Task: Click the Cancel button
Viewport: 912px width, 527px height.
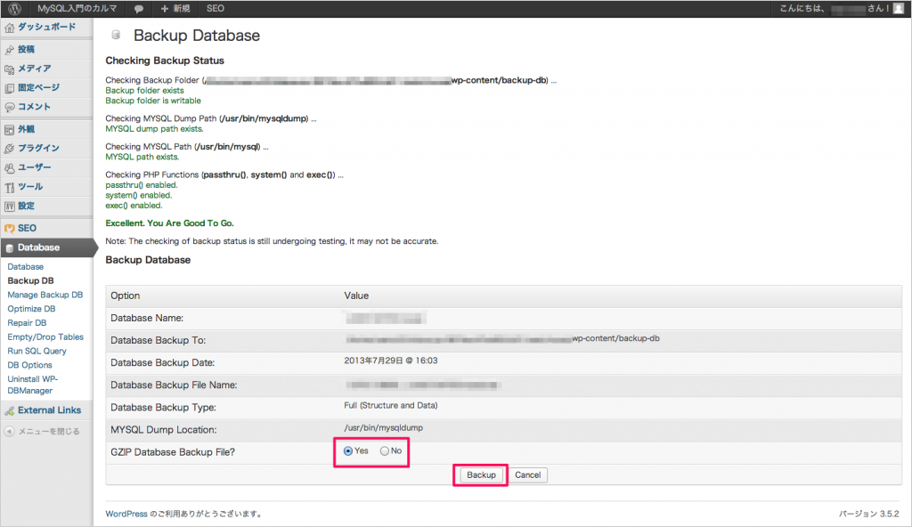Action: tap(527, 475)
